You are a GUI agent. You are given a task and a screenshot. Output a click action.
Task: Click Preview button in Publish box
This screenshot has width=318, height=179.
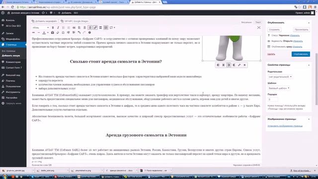(302, 30)
